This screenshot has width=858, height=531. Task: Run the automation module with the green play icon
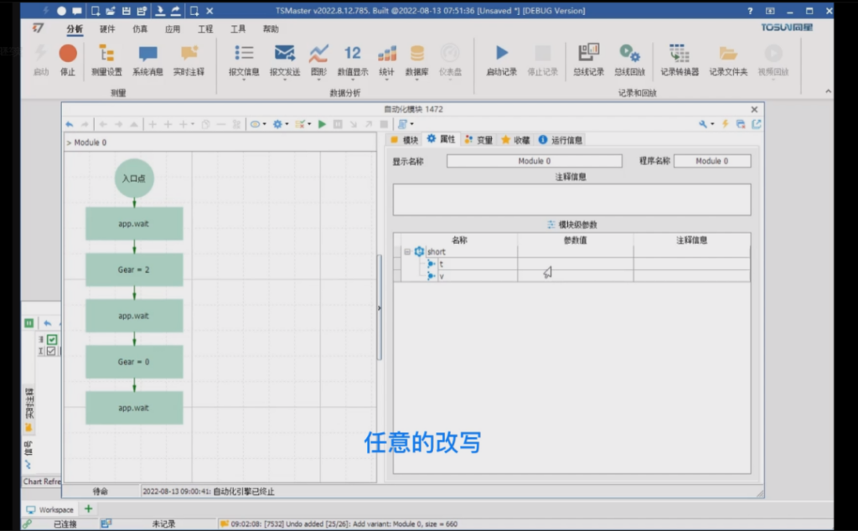[x=323, y=123]
